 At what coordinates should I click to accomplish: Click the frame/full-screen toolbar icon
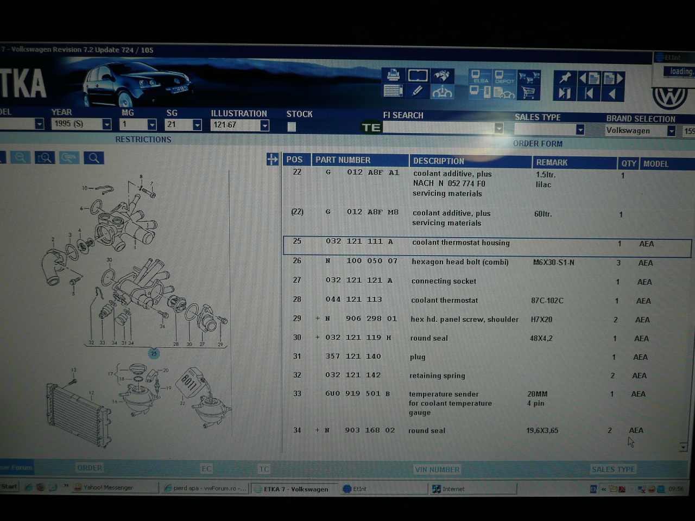tap(418, 75)
